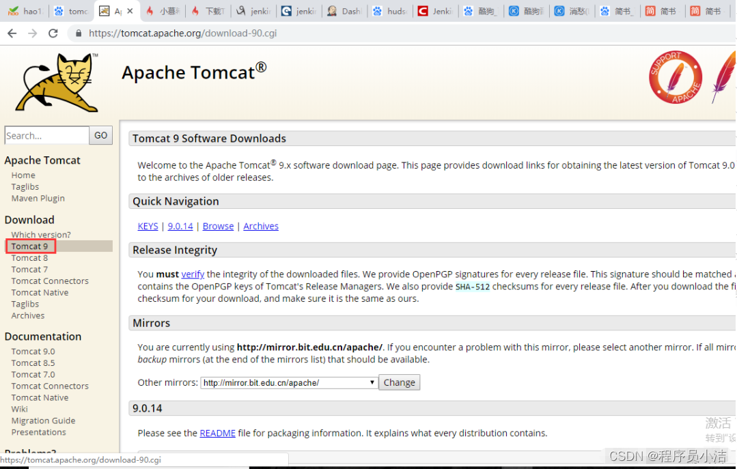
Task: Open Tomcat Connectors under Download
Action: (x=50, y=281)
